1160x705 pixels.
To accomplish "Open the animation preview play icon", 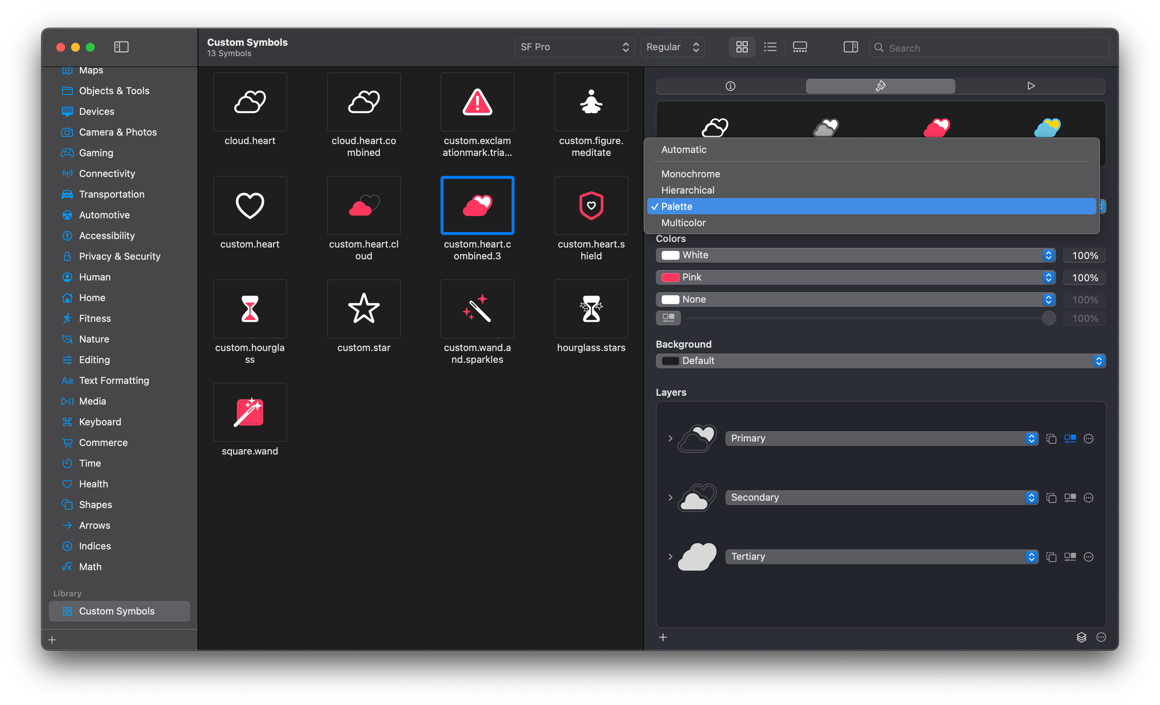I will (x=1031, y=86).
